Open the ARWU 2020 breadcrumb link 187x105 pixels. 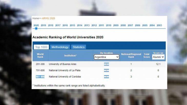pos(48,18)
